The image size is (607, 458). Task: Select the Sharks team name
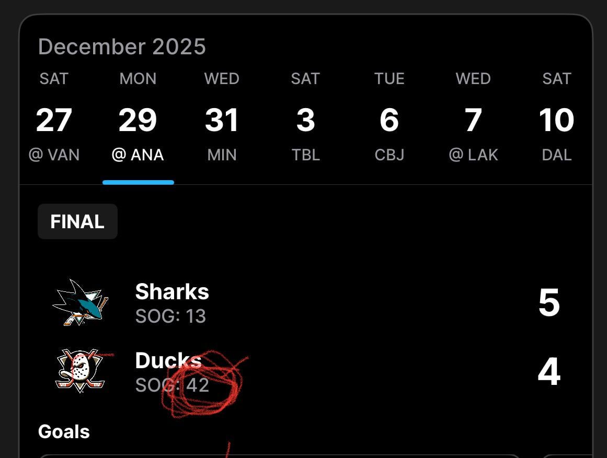[172, 291]
